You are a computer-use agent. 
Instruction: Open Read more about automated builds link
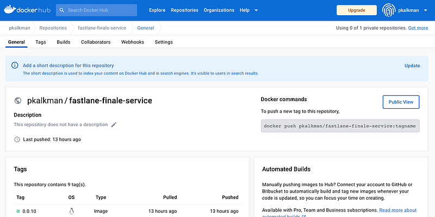click(x=397, y=210)
